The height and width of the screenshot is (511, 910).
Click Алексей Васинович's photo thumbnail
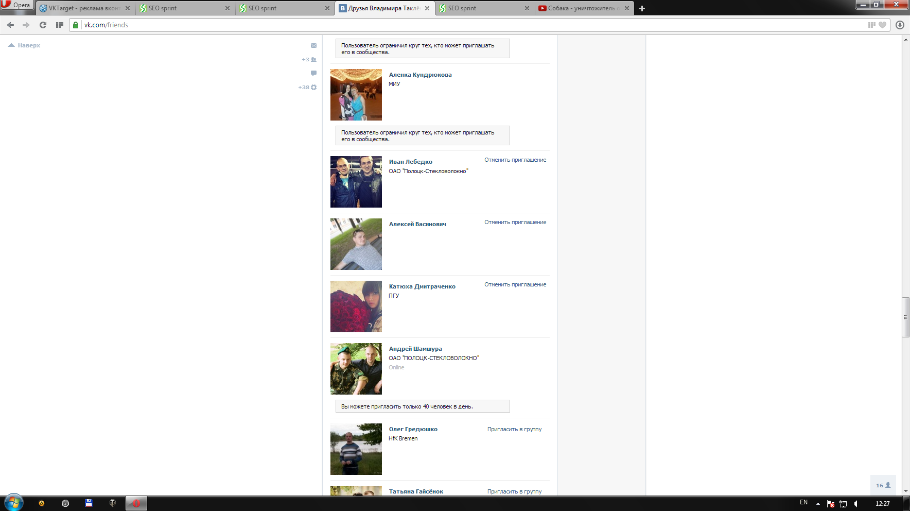[356, 244]
